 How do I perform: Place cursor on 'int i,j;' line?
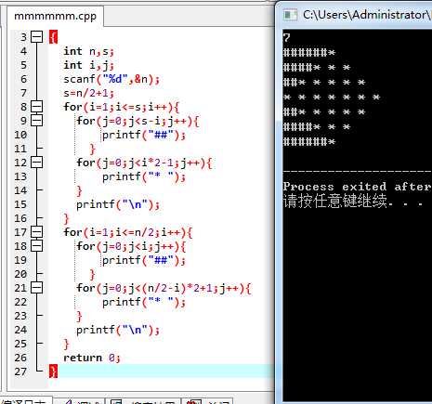pyautogui.click(x=88, y=65)
